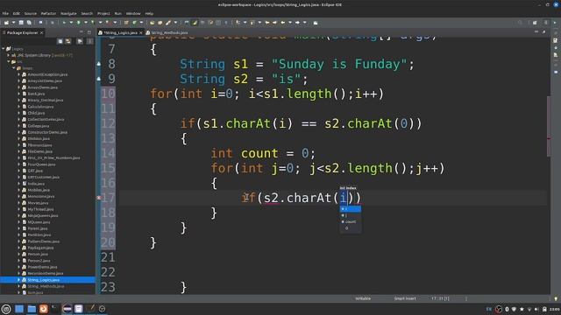Click the New file toolbar icon

[6, 23]
